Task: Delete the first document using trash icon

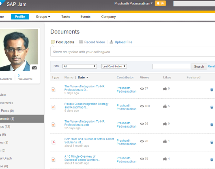Action: (x=212, y=90)
